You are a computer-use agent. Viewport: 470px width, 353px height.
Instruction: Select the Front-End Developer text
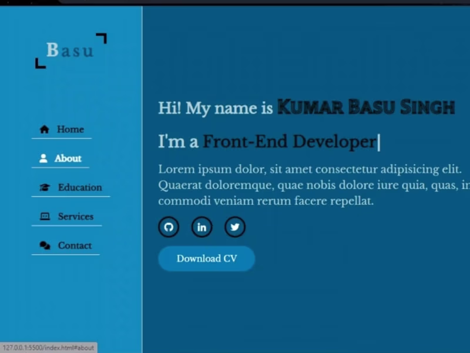289,141
